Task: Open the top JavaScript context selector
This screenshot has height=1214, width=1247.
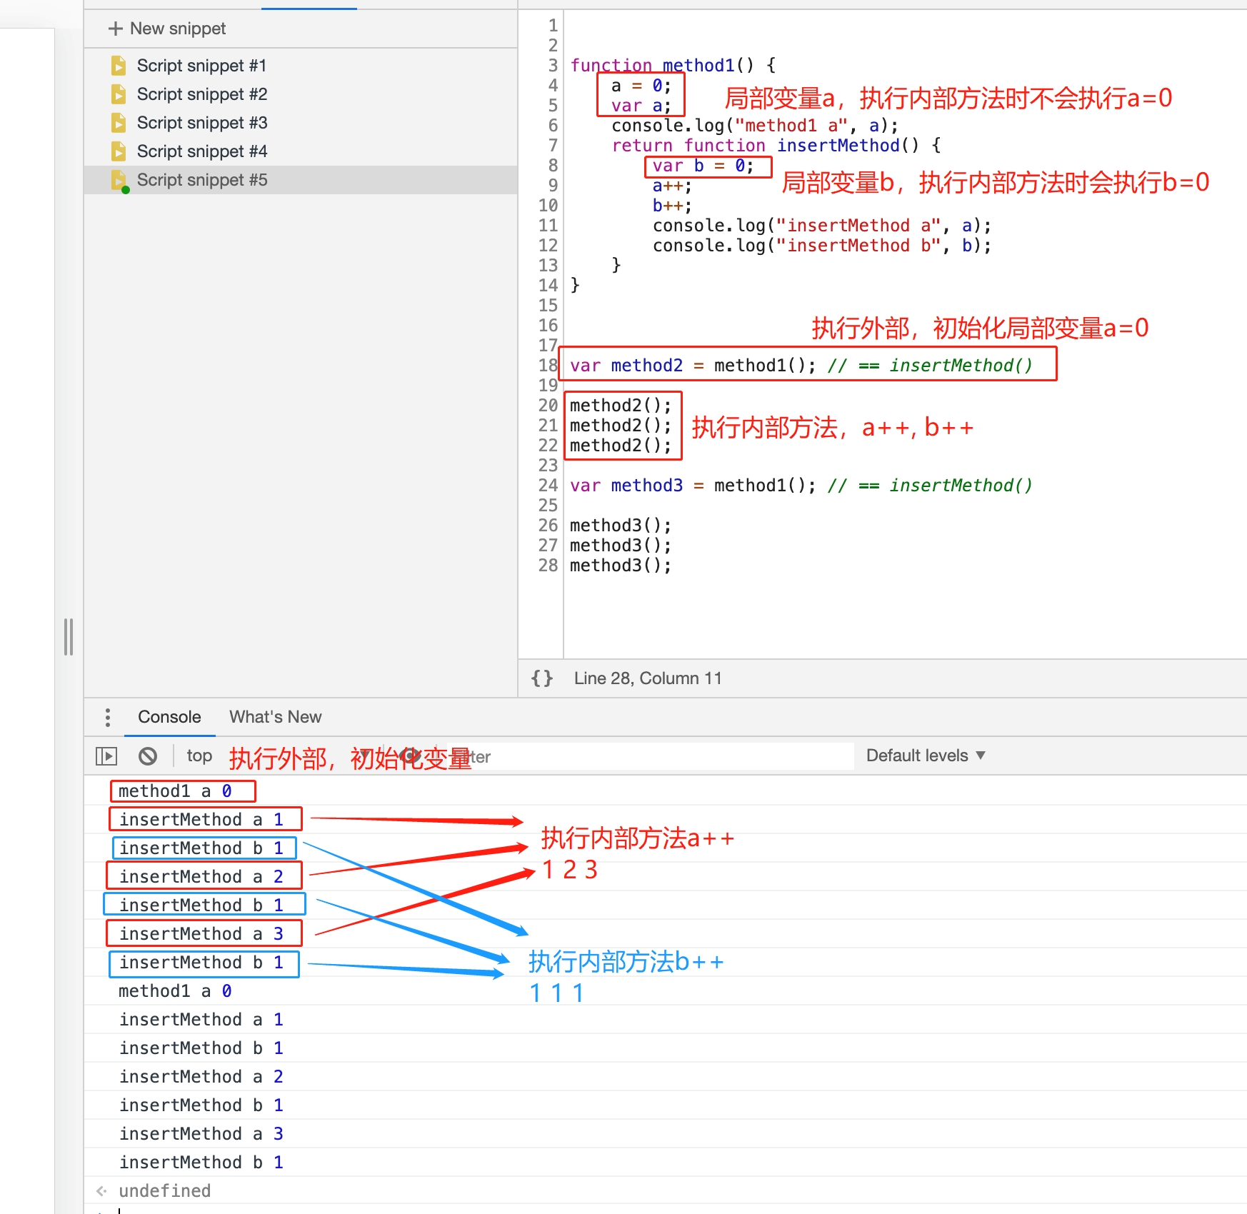Action: click(199, 756)
